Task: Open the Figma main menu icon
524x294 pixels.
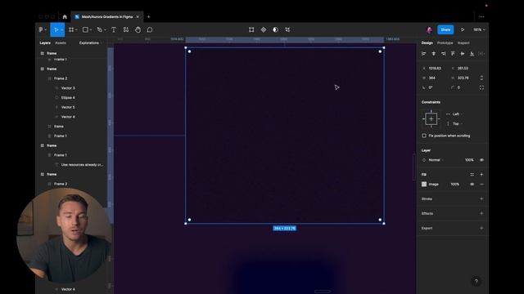Action: [41, 29]
